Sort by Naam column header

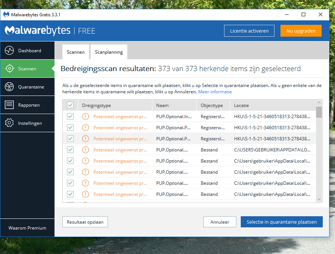click(174, 106)
